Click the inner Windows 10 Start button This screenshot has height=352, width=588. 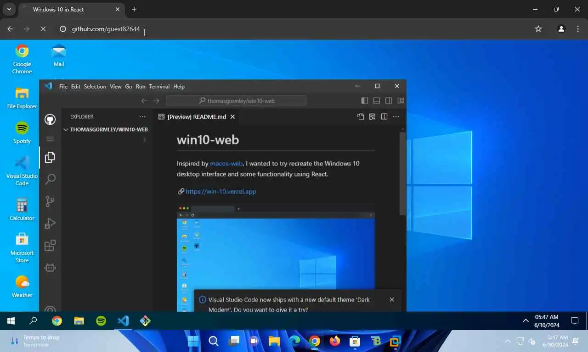click(11, 321)
